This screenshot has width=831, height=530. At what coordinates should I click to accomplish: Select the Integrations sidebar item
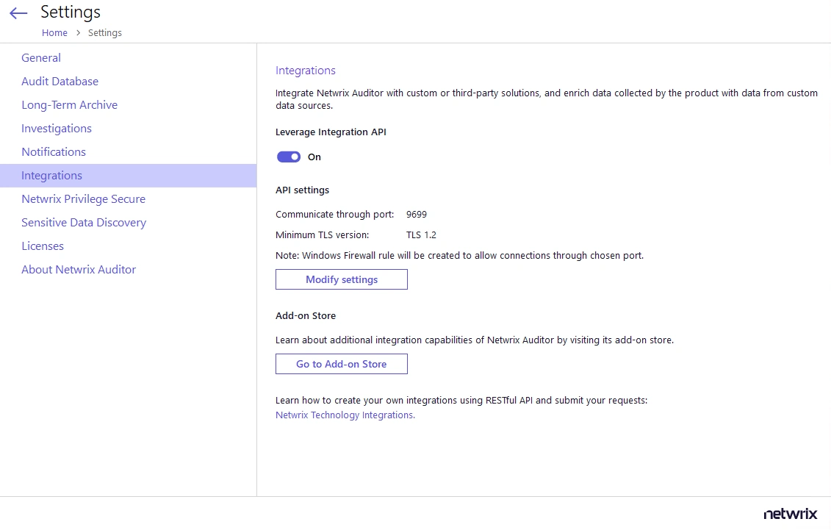(x=129, y=176)
